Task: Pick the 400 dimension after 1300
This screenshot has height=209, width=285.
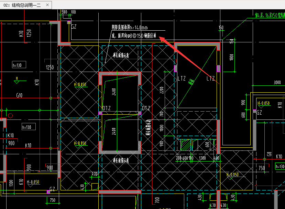Action: pos(216,158)
